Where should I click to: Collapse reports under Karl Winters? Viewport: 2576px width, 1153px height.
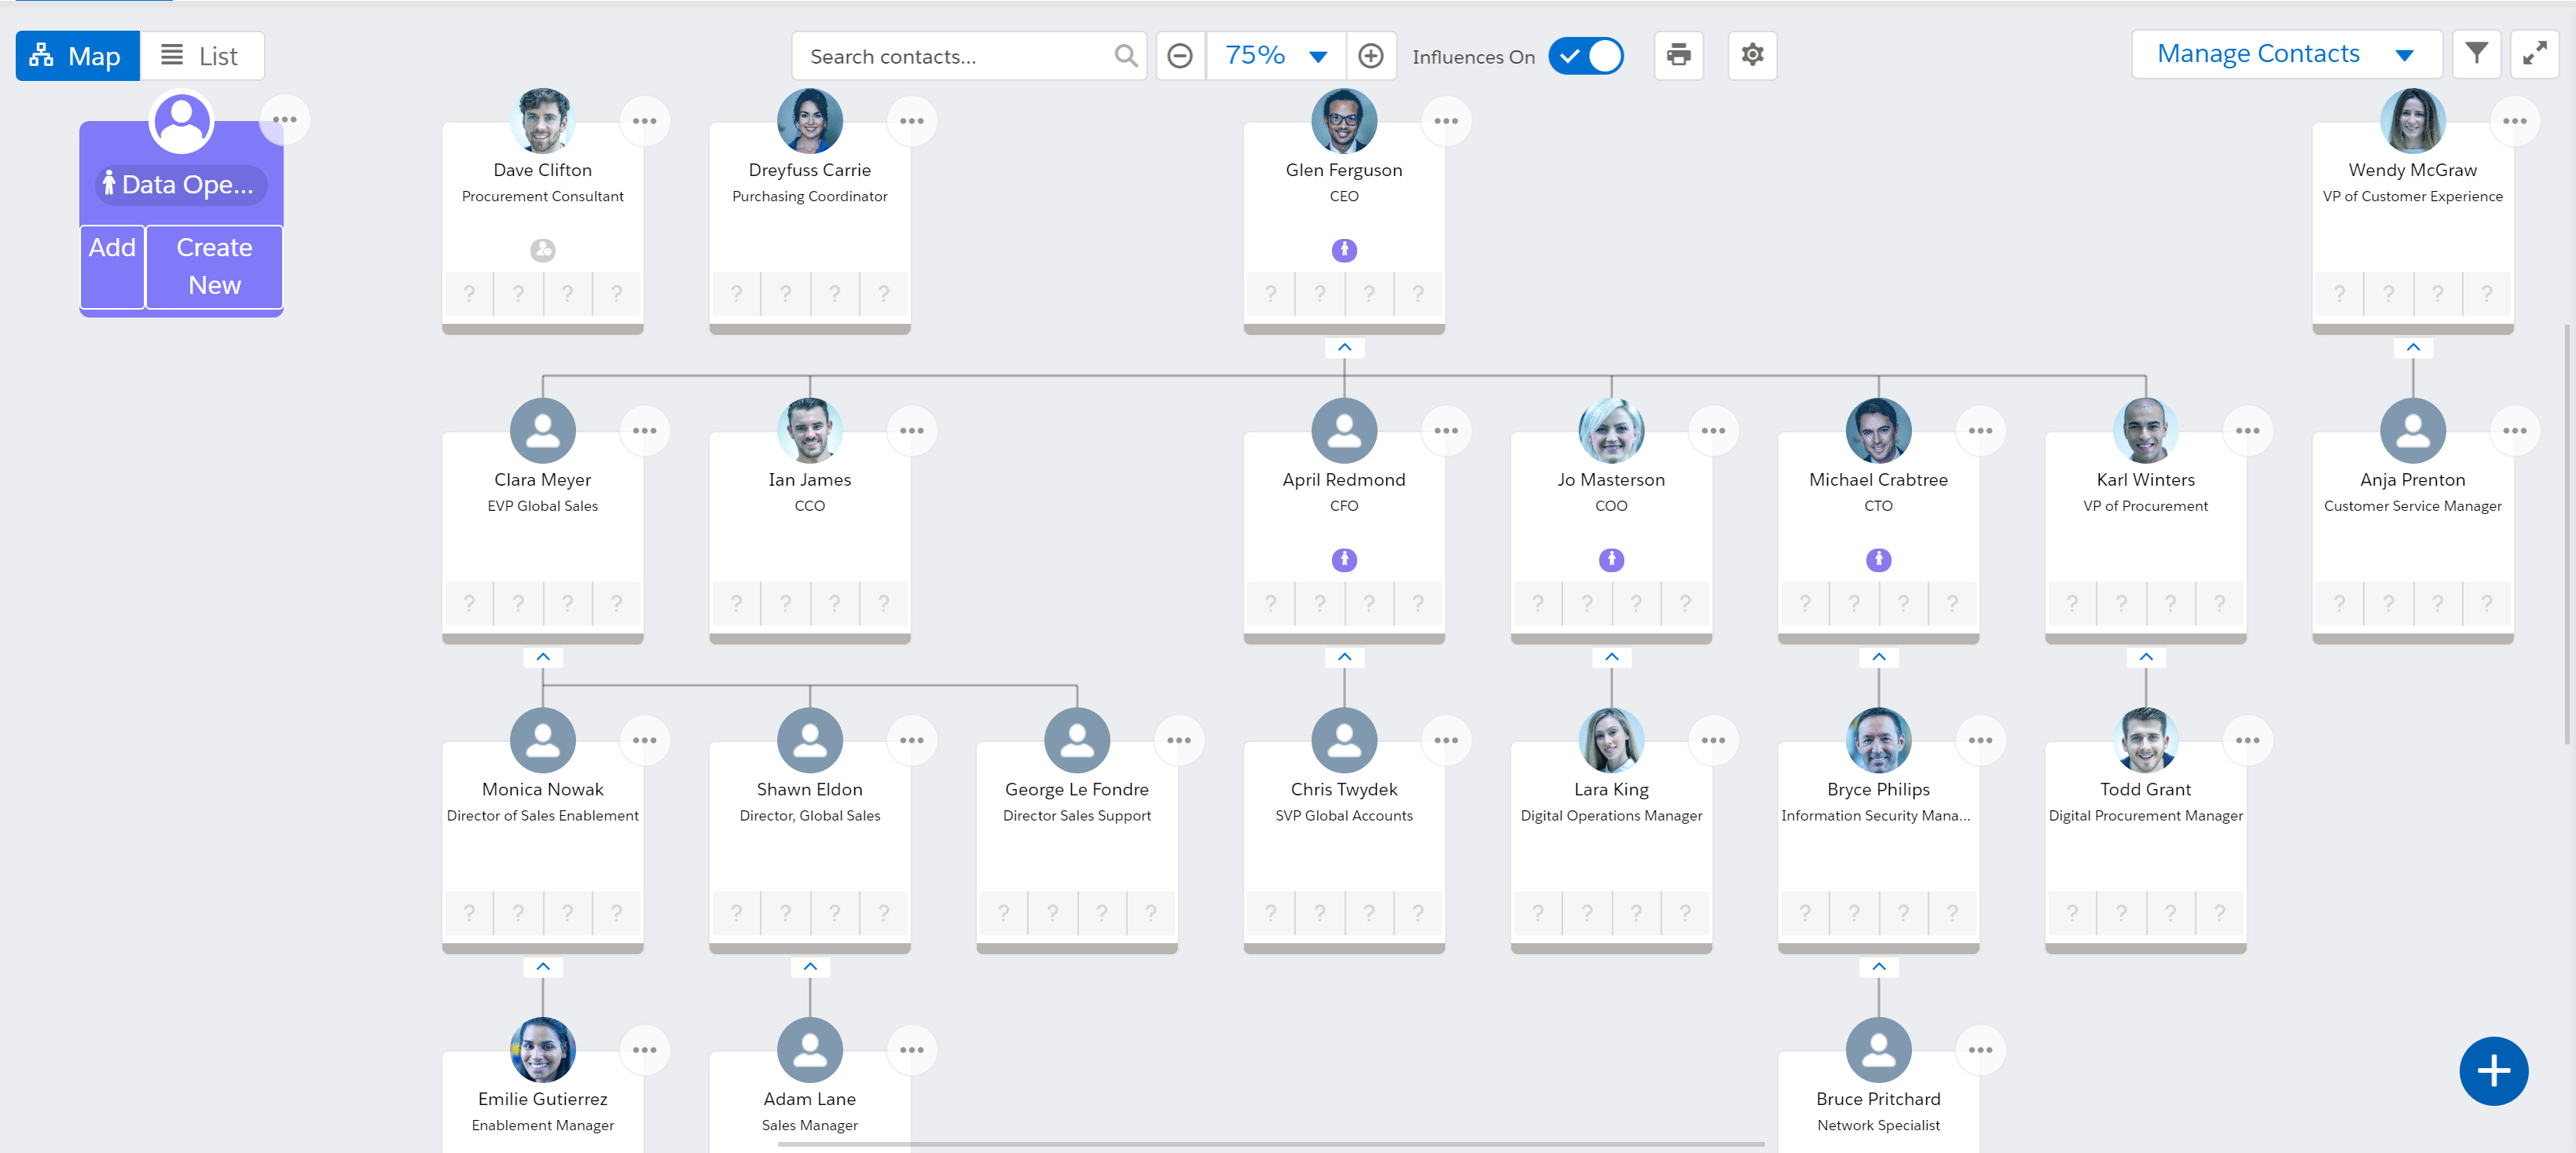(2145, 658)
